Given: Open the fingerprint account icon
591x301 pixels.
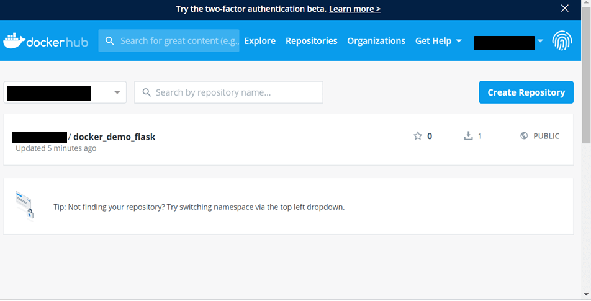Looking at the screenshot, I should [562, 41].
